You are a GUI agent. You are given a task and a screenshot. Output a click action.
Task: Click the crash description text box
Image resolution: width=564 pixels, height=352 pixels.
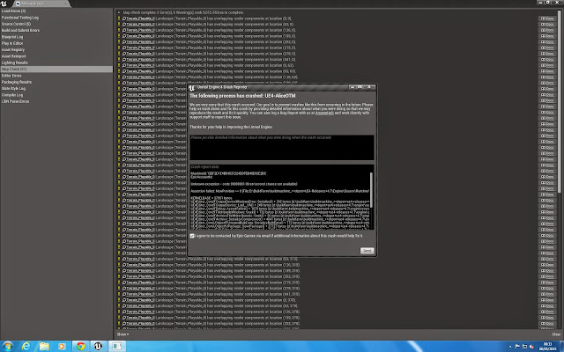[x=282, y=148]
